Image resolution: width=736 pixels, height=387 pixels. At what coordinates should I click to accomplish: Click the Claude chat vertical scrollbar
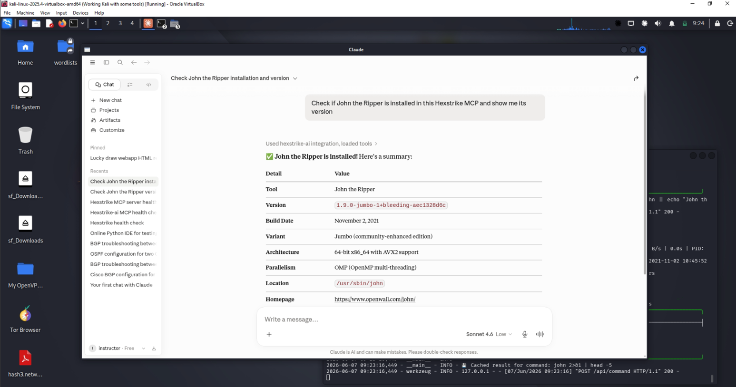click(x=645, y=181)
